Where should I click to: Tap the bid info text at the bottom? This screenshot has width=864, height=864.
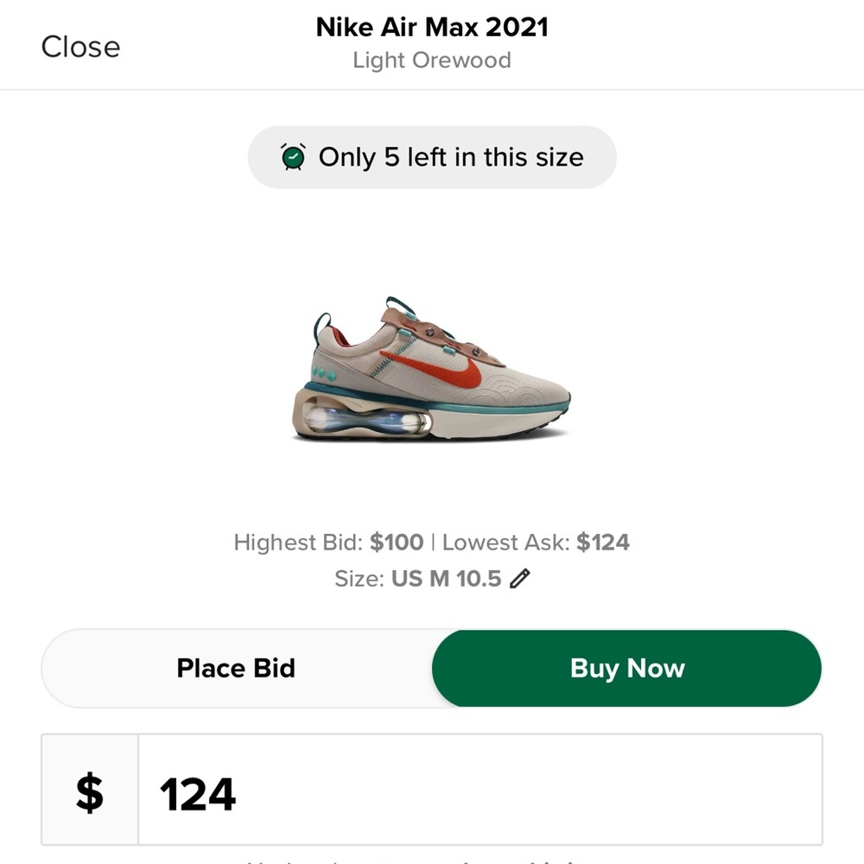pos(431,861)
